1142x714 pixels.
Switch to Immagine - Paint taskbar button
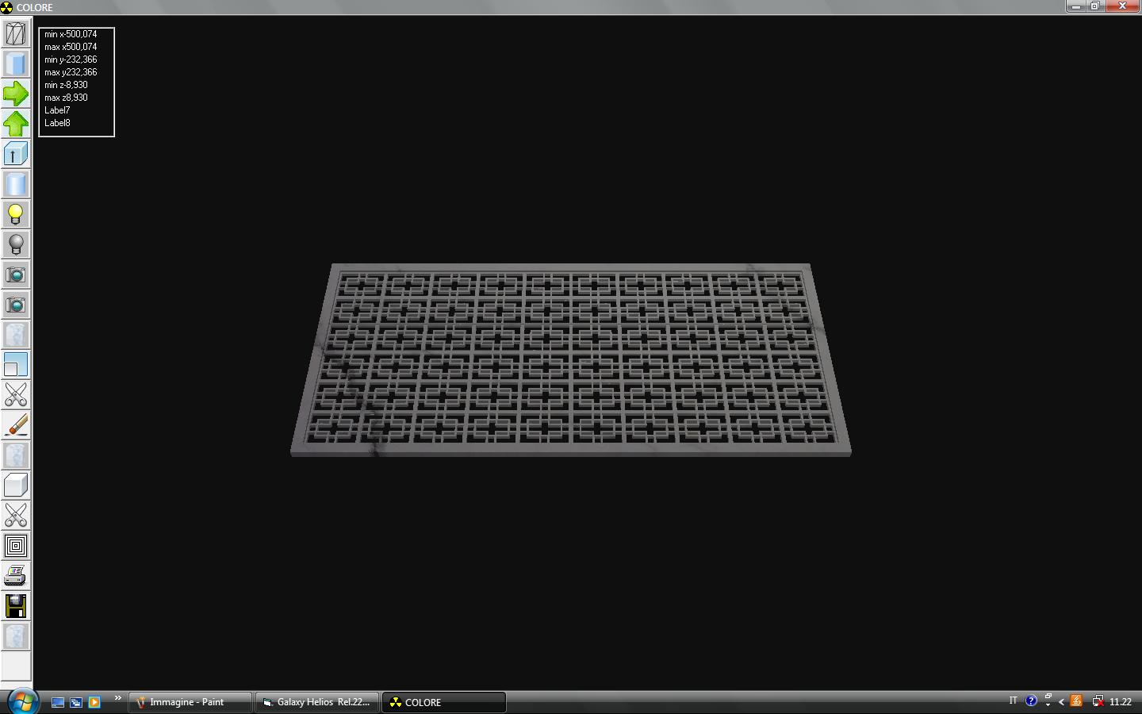190,702
